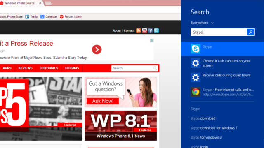
Task: Open the FORUMS menu item
Action: tap(72, 68)
